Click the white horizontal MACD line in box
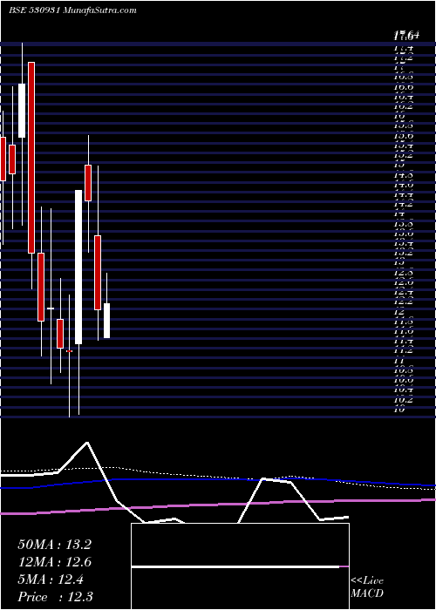The width and height of the screenshot is (436, 610). 235,566
